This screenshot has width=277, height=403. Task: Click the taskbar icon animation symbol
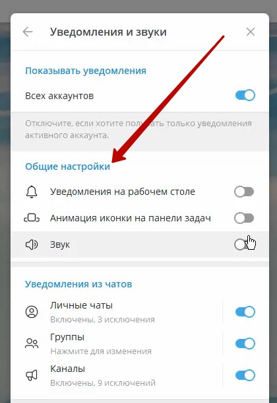pos(32,218)
